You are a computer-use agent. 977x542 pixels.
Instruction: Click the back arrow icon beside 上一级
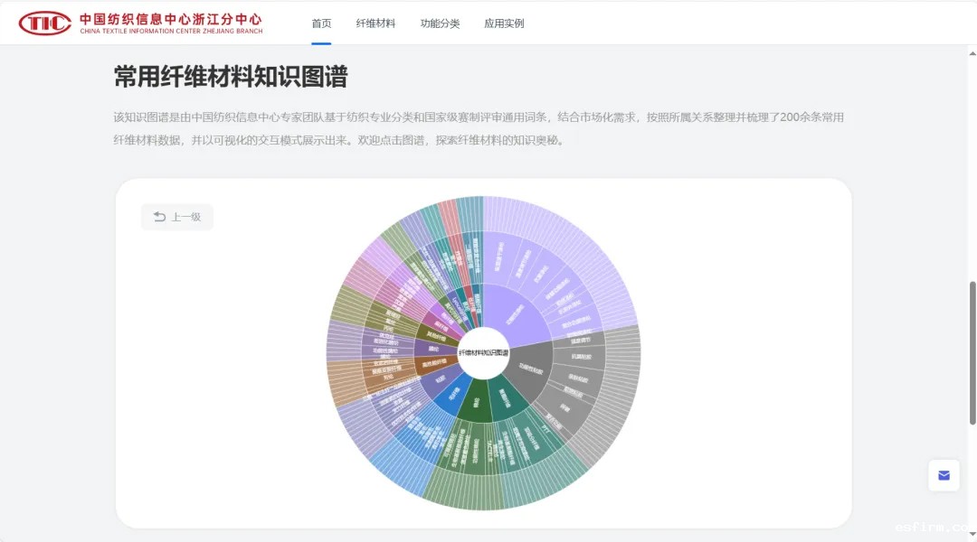(160, 217)
